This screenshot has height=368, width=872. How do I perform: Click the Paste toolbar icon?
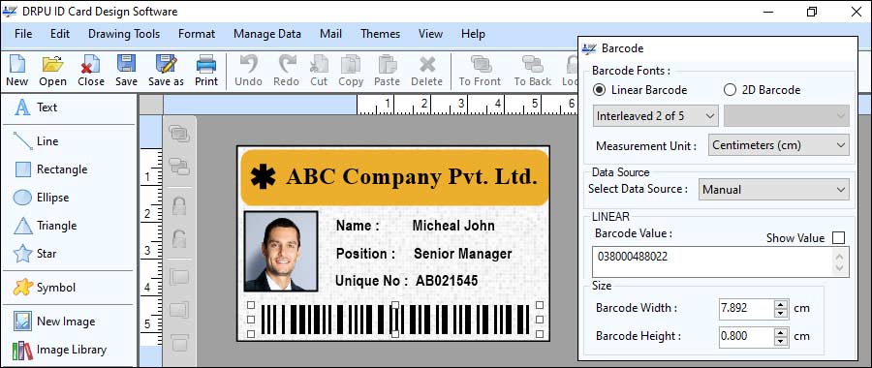387,64
